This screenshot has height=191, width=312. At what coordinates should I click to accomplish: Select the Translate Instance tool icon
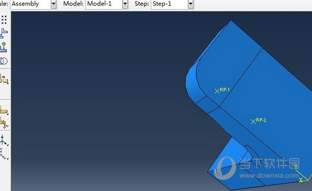coord(4,33)
